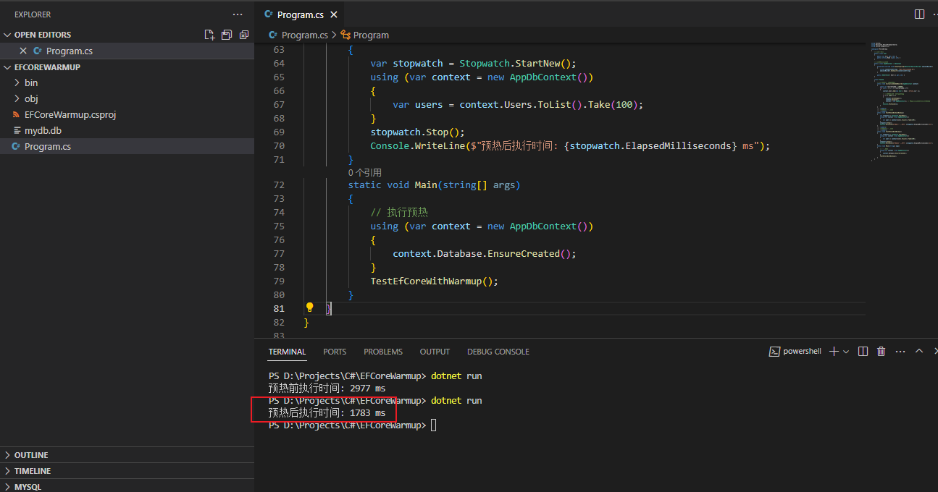This screenshot has width=938, height=492.
Task: Split the editor with the top-right icon
Action: [x=918, y=13]
